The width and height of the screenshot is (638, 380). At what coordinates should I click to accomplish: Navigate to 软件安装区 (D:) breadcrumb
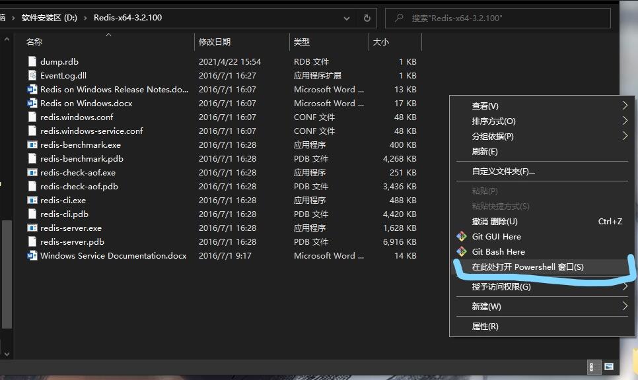tap(50, 18)
